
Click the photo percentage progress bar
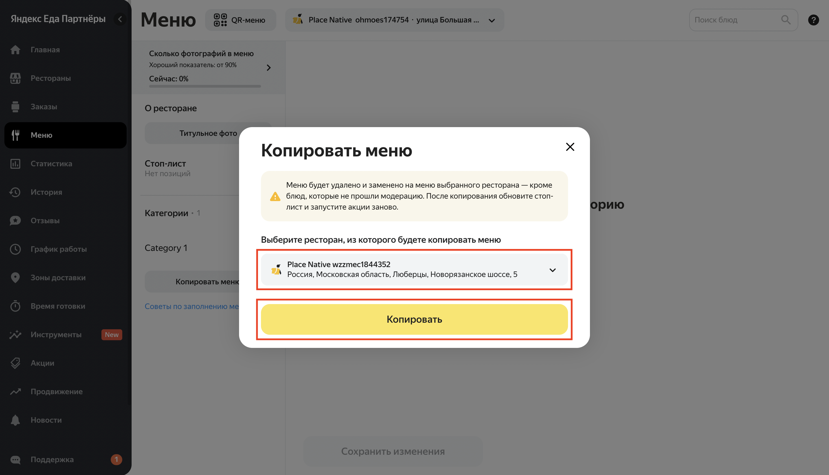pyautogui.click(x=205, y=86)
